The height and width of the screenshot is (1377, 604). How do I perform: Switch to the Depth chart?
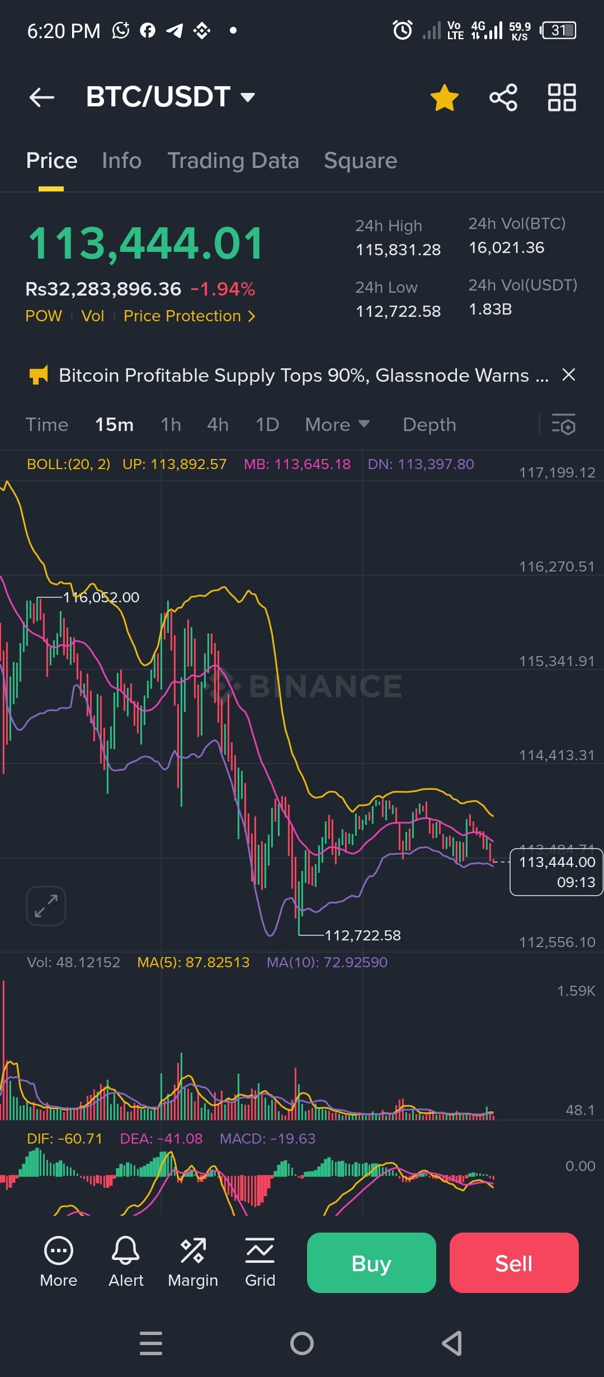coord(430,425)
